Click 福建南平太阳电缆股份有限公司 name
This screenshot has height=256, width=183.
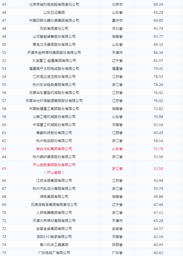(54, 68)
